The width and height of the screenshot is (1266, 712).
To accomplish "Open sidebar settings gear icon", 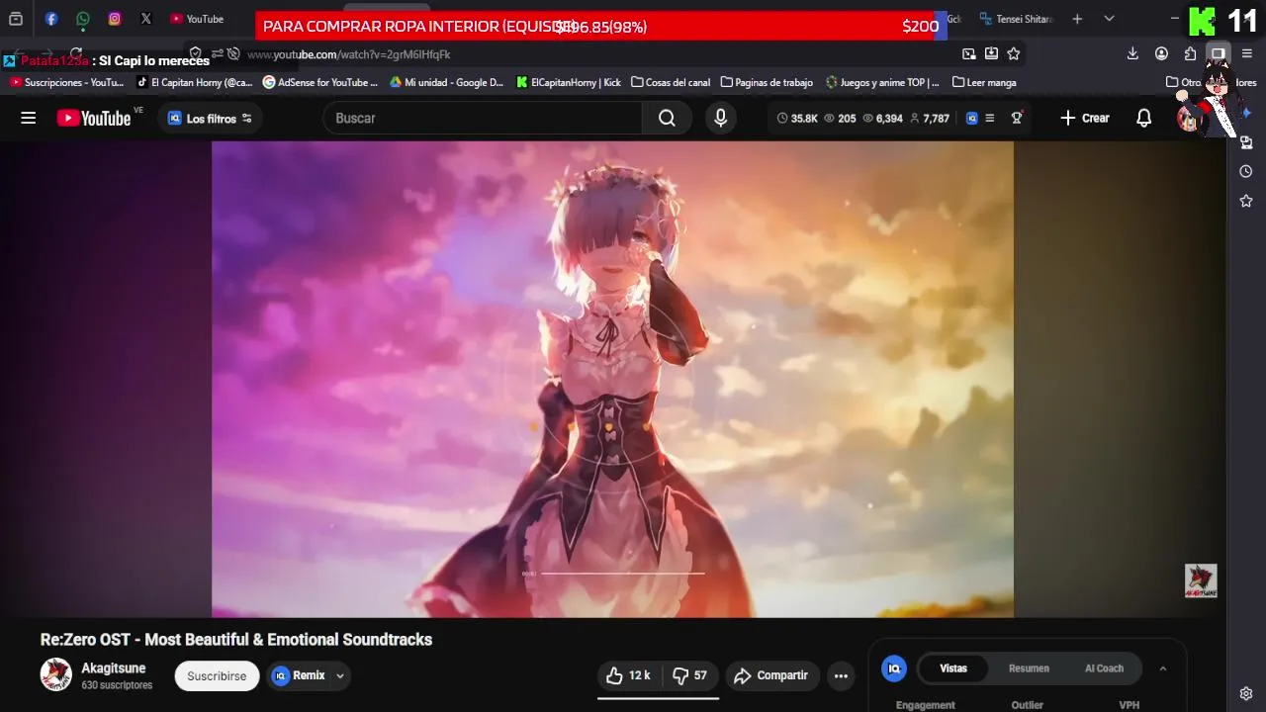I will [1246, 693].
